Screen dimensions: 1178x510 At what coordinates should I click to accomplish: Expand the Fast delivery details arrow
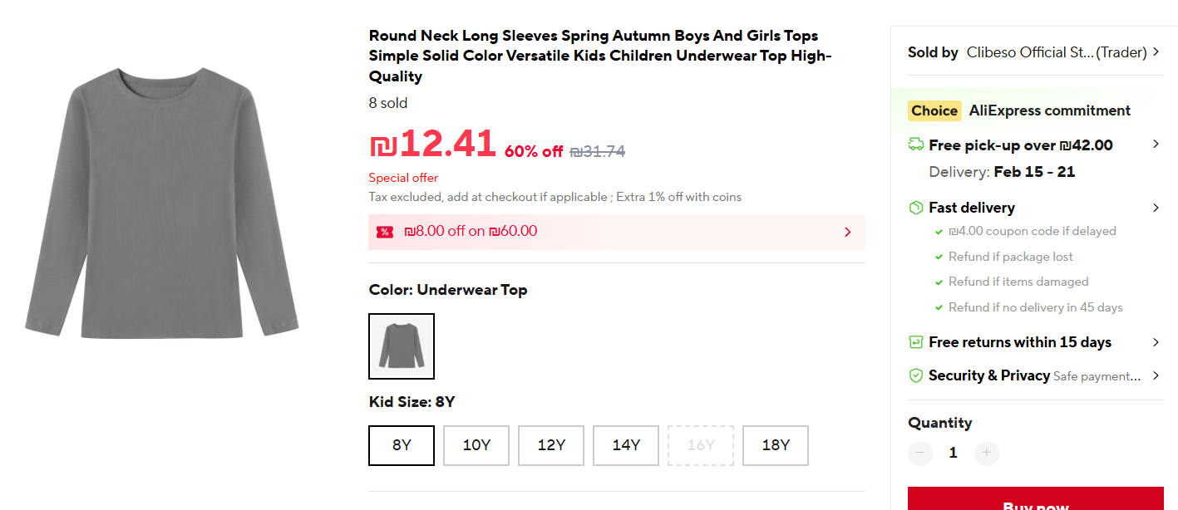tap(1156, 208)
